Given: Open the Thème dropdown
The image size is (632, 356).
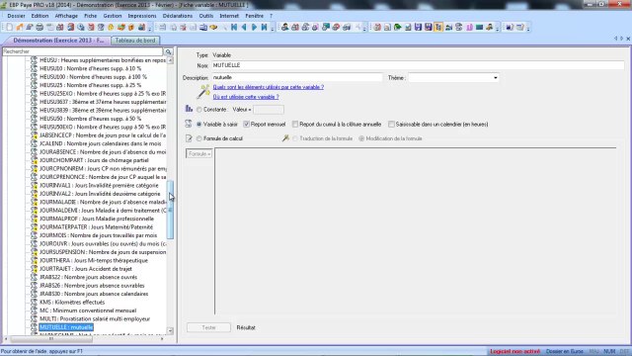Looking at the screenshot, I should 496,77.
